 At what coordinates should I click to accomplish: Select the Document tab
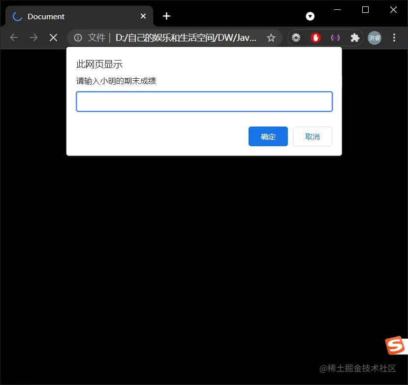78,16
